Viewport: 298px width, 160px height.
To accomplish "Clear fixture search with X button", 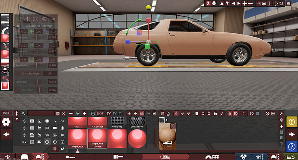I will 63,113.
